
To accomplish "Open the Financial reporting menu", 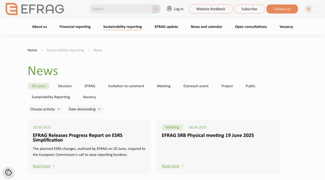I will click(75, 27).
